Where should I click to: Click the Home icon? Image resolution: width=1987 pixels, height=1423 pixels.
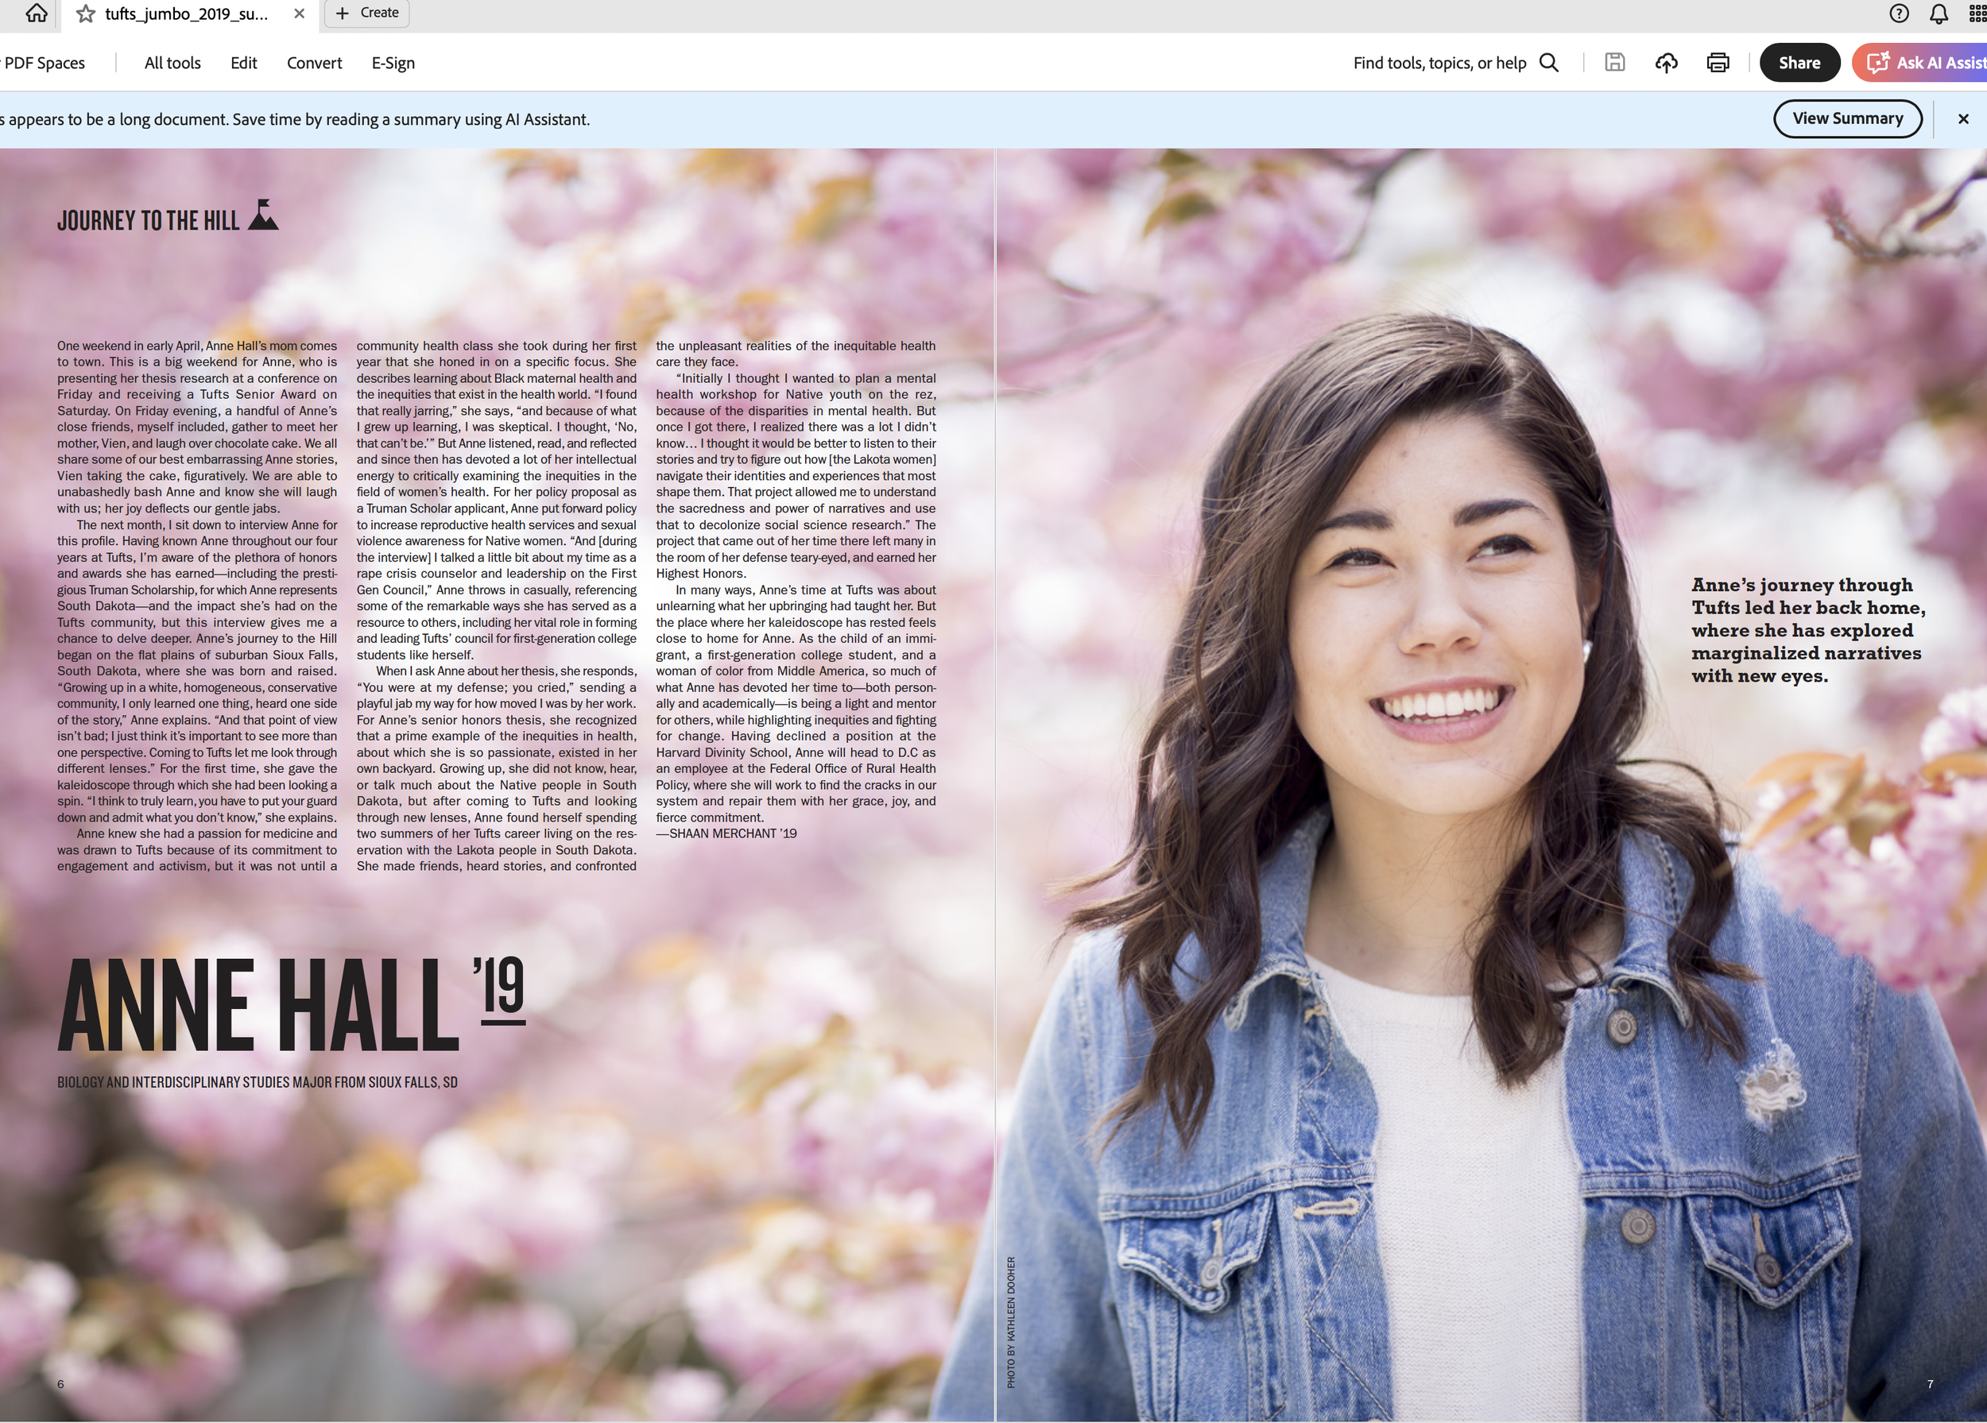[36, 14]
